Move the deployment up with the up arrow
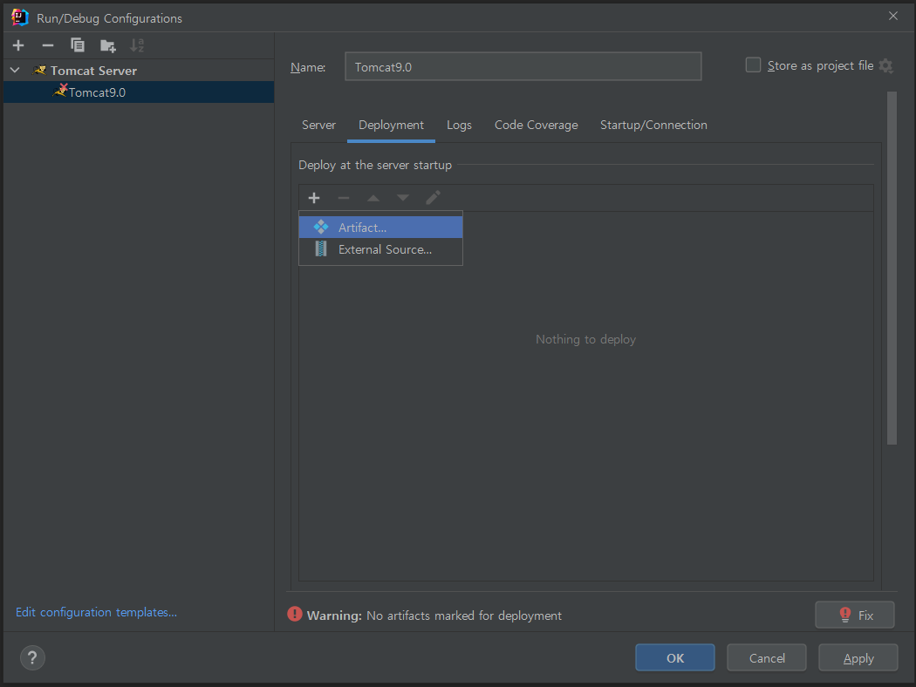This screenshot has height=687, width=916. [373, 198]
